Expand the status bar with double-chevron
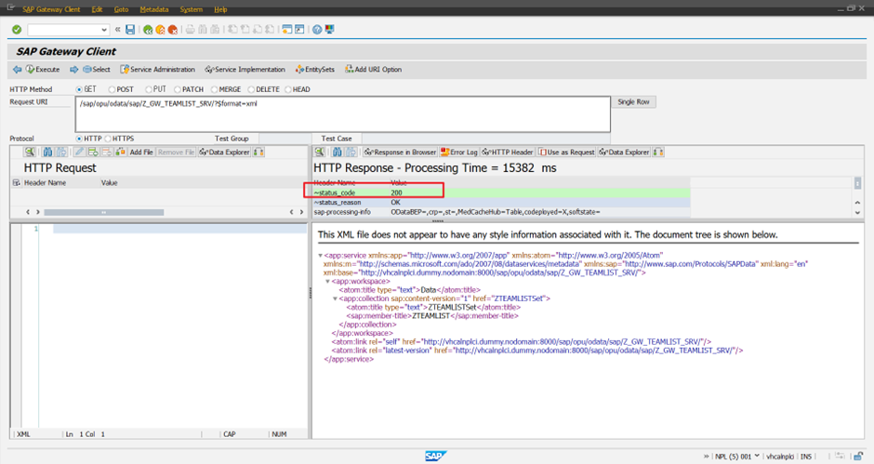 coord(707,457)
